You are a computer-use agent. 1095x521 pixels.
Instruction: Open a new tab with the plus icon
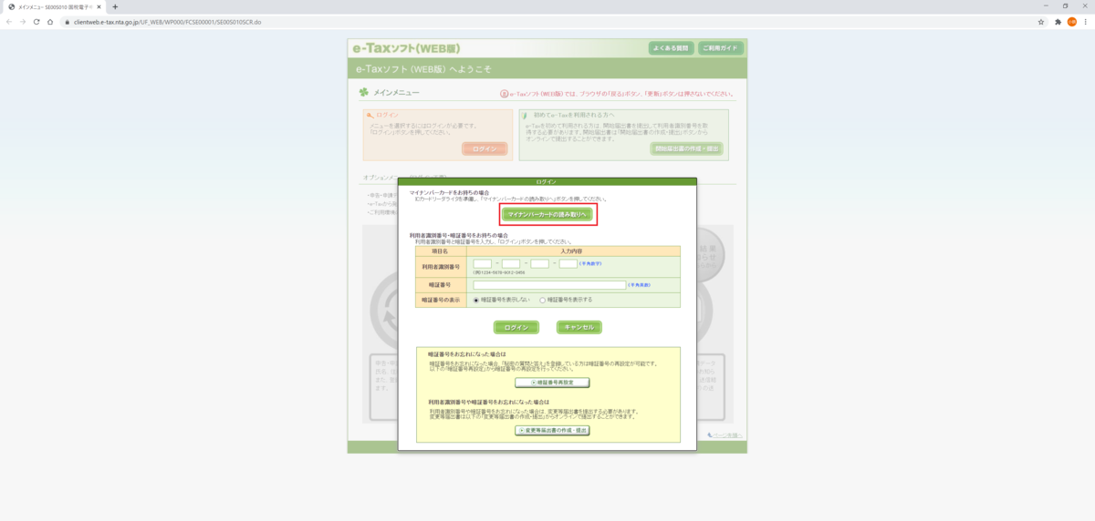115,6
